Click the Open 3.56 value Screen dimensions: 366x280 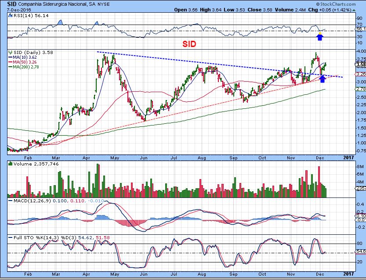click(186, 10)
